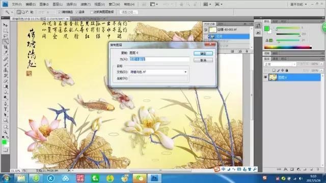The height and width of the screenshot is (183, 326).
Task: Click the lock transparent pixels icon
Action: [274, 71]
